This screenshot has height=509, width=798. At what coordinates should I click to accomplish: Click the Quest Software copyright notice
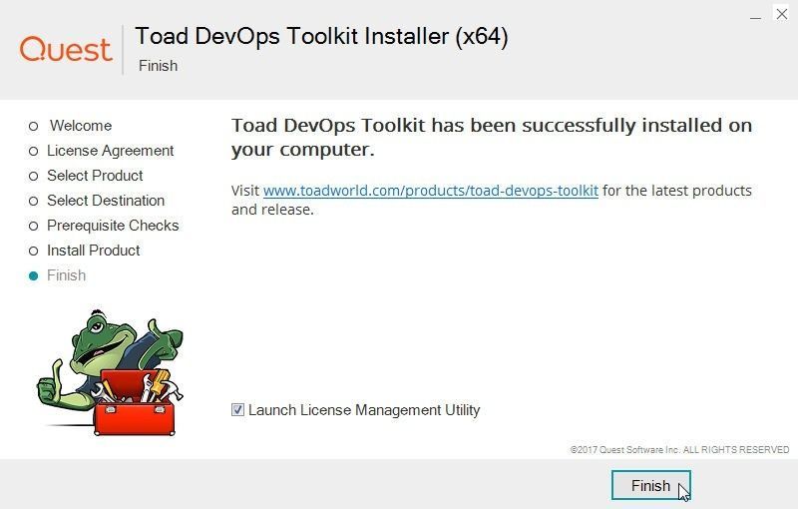(x=679, y=450)
